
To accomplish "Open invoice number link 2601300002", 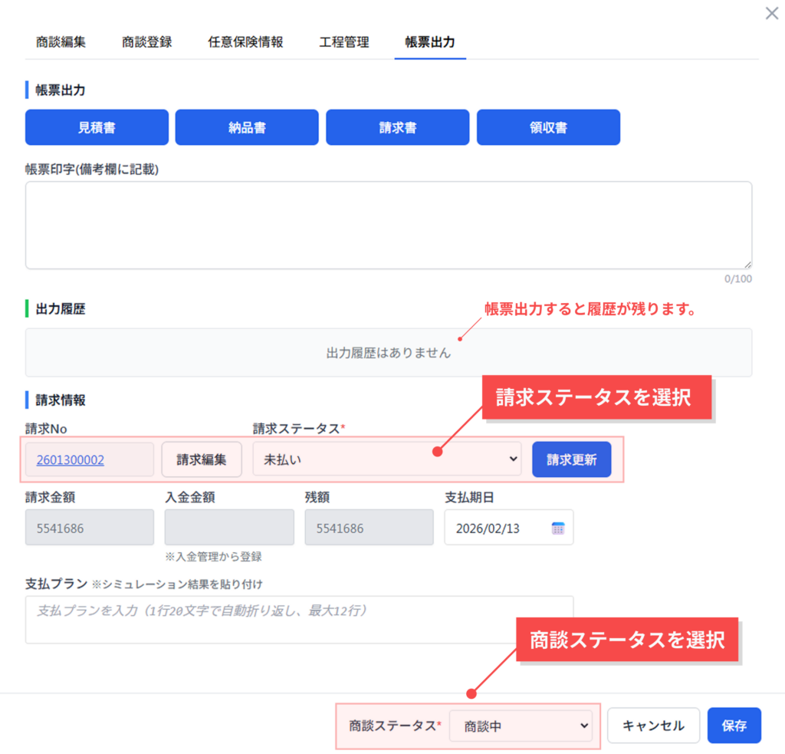I will (71, 460).
